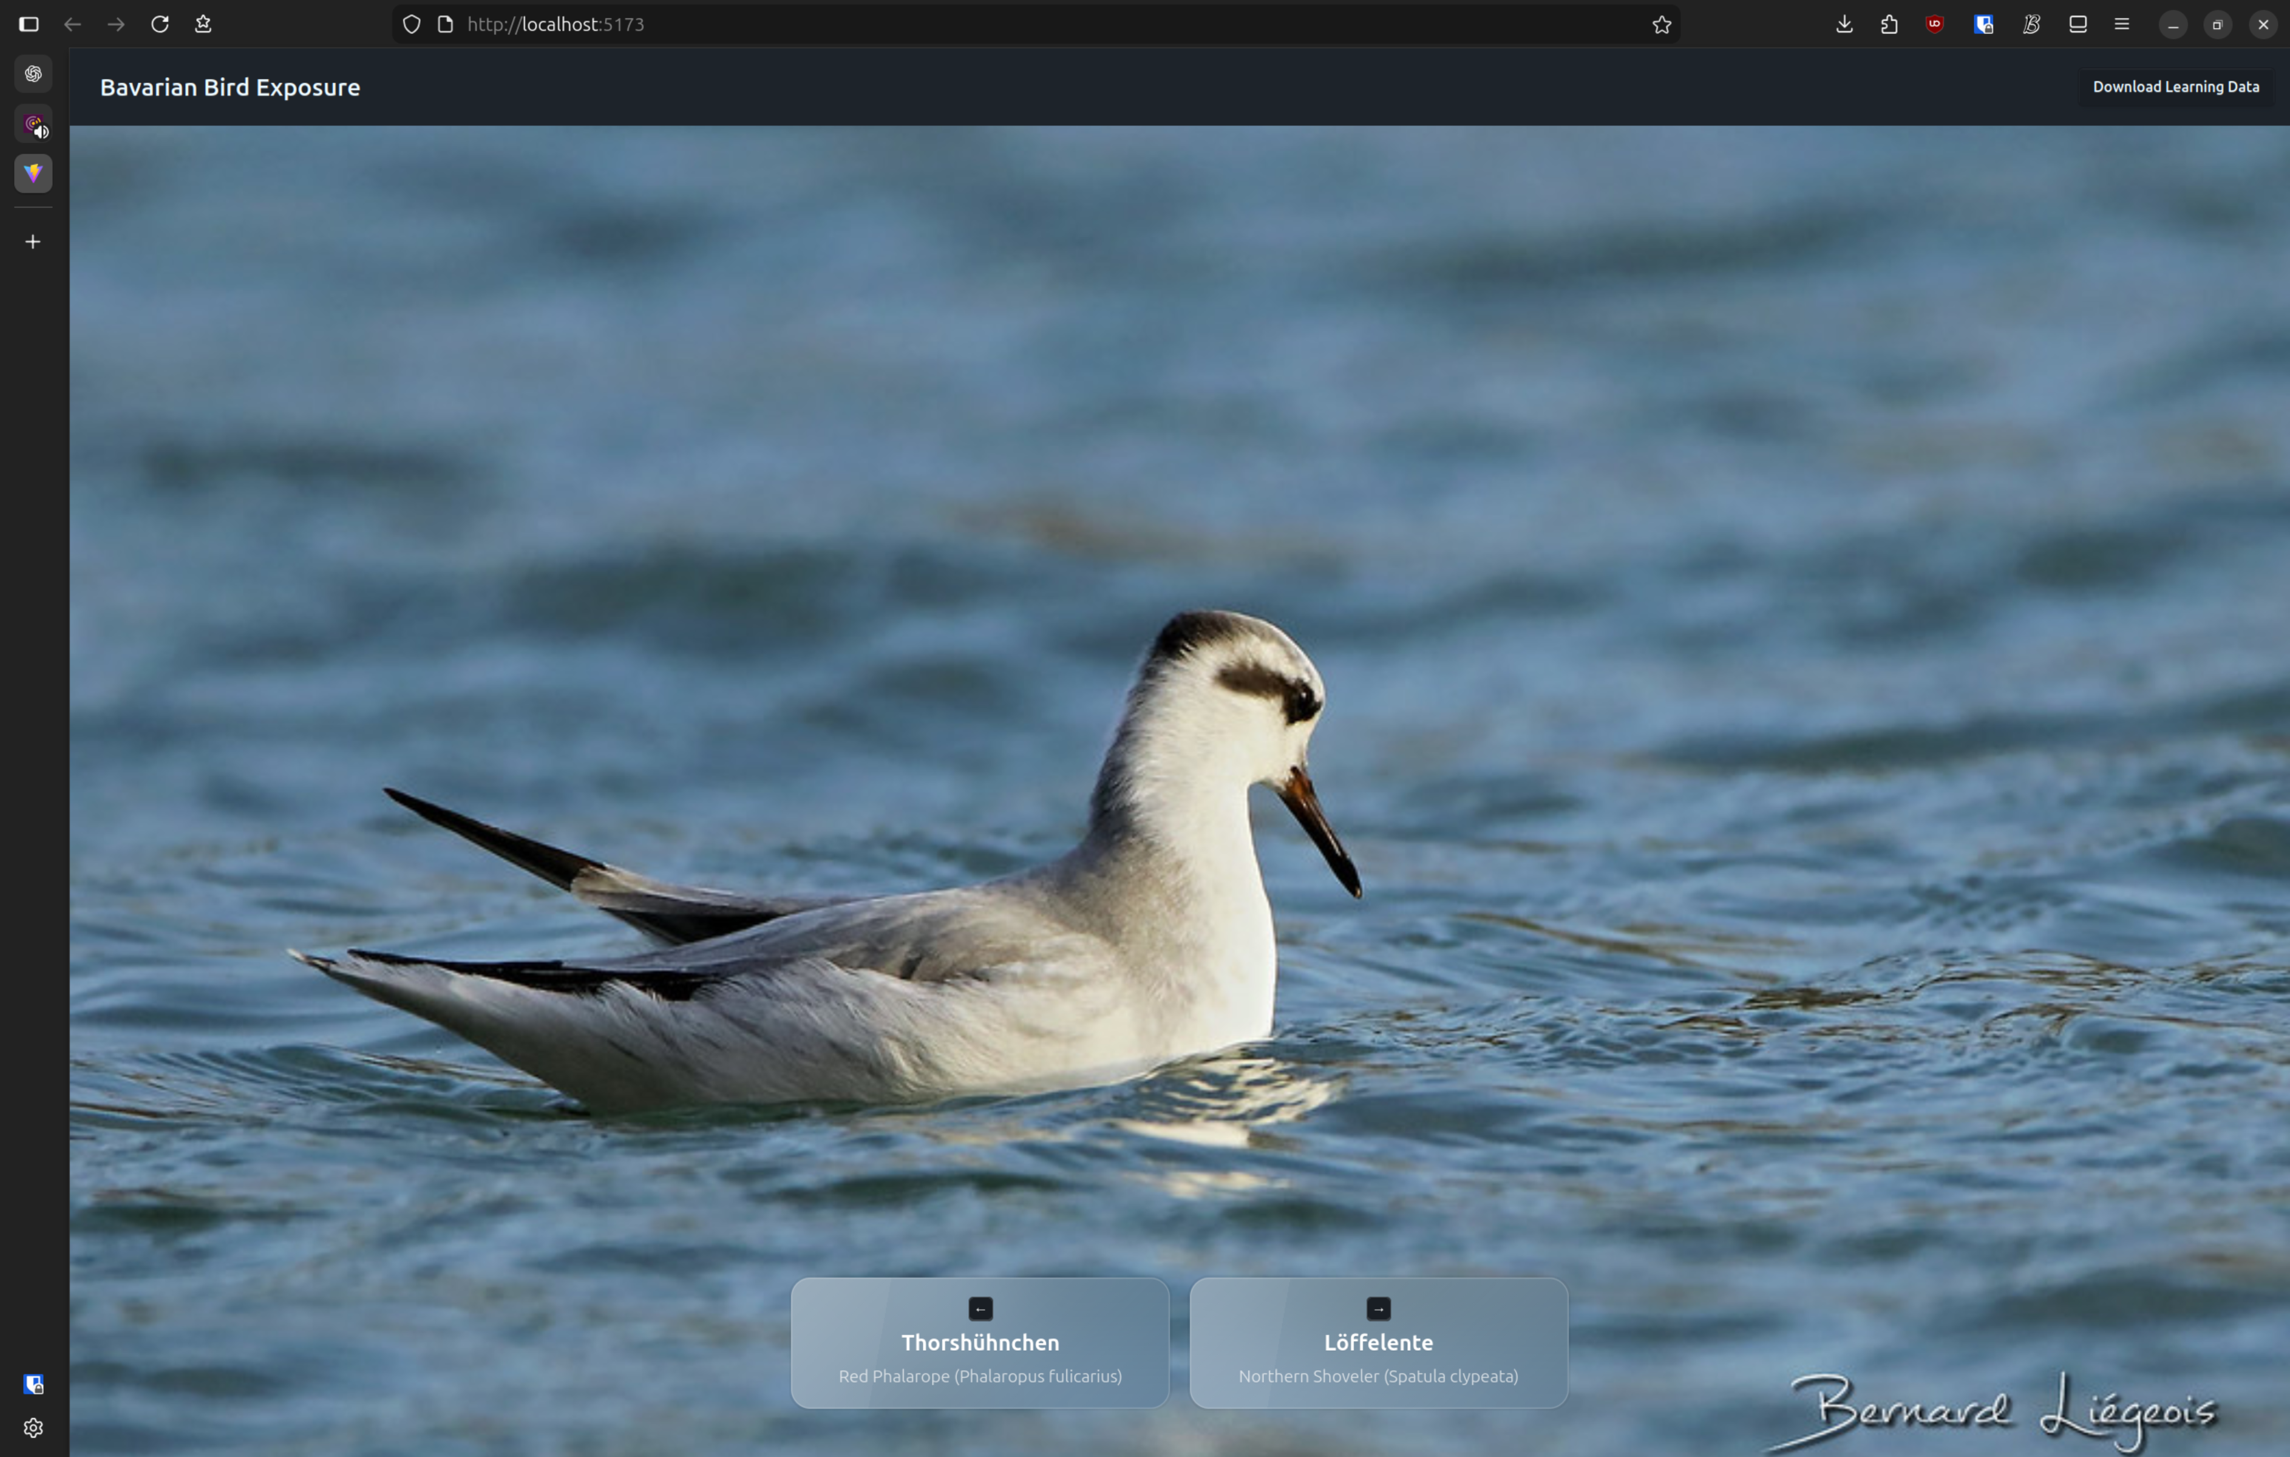
Task: Open the uBlock Origin extension
Action: pyautogui.click(x=1934, y=25)
